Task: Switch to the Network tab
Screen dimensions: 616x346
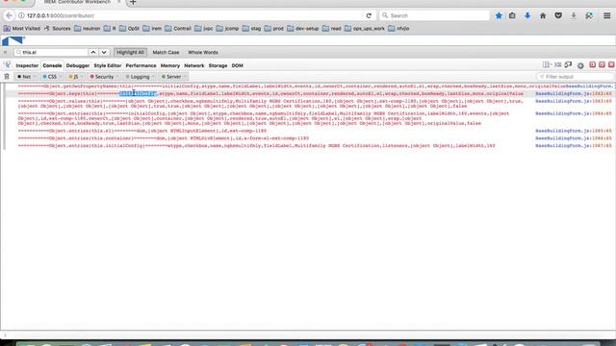Action: point(194,65)
